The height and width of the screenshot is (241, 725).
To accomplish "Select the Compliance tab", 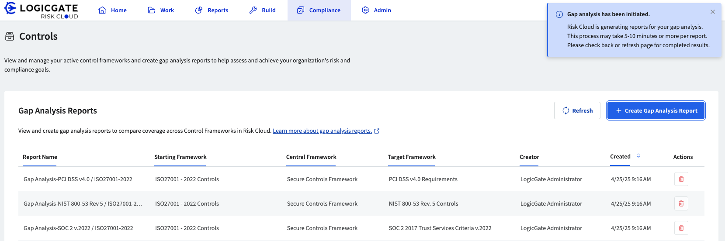I will [x=319, y=10].
